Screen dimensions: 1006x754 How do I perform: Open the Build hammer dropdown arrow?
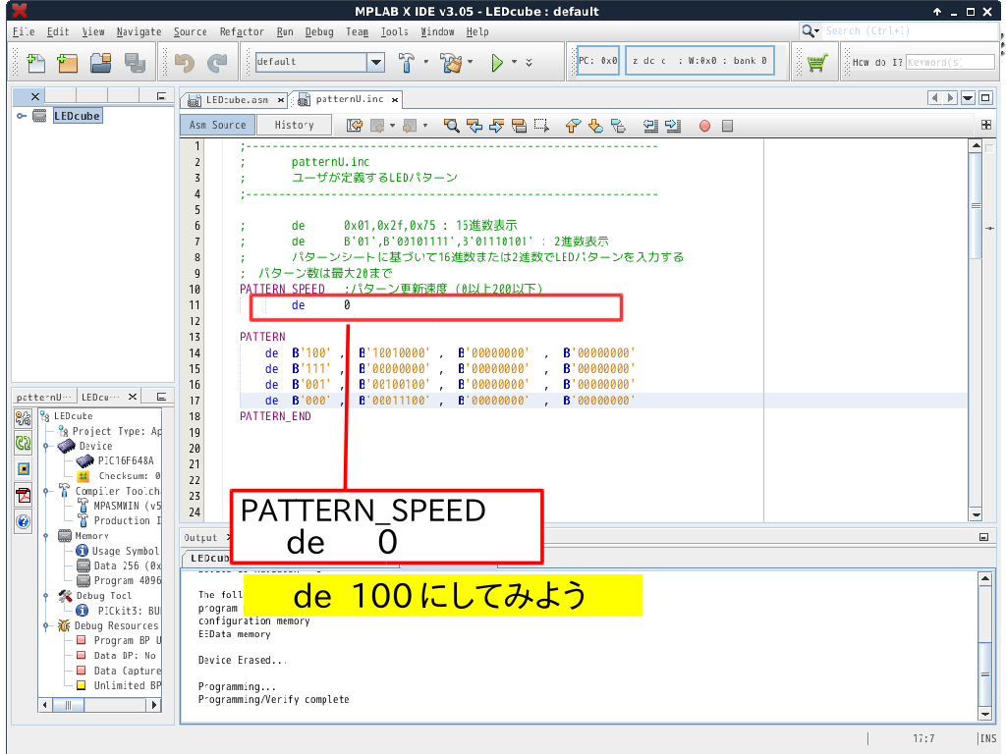(x=426, y=62)
